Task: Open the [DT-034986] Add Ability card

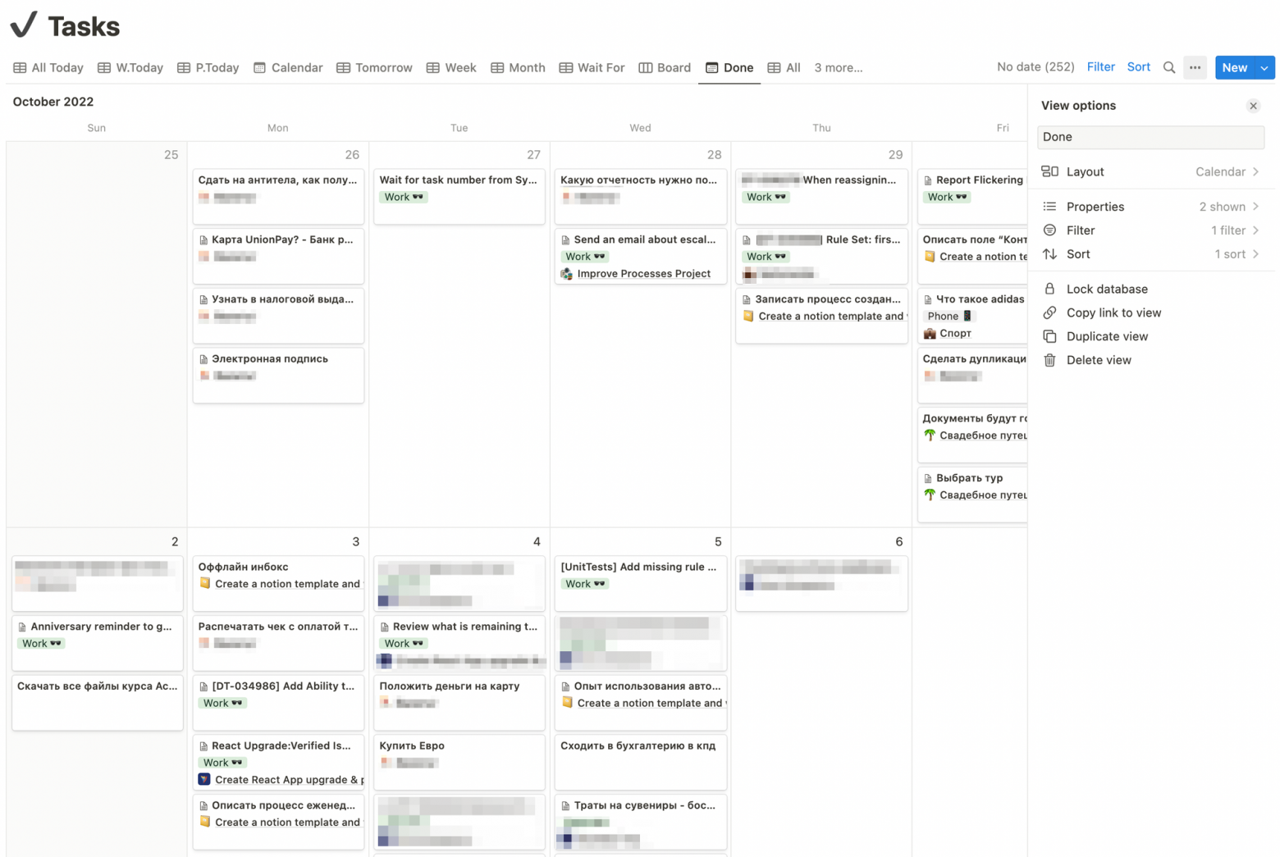Action: coord(278,702)
